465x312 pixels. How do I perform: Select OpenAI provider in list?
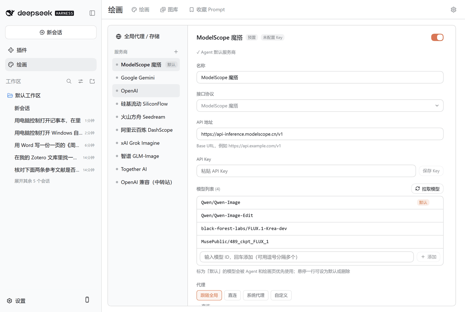146,91
